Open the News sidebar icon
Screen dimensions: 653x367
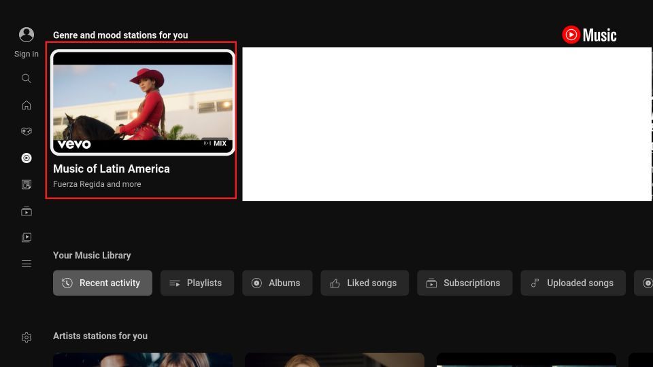(x=27, y=184)
